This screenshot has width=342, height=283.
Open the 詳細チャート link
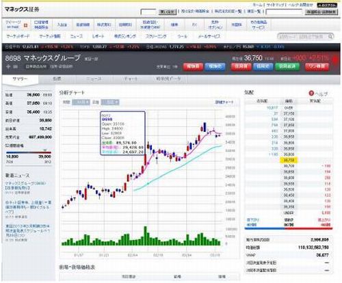click(x=224, y=103)
